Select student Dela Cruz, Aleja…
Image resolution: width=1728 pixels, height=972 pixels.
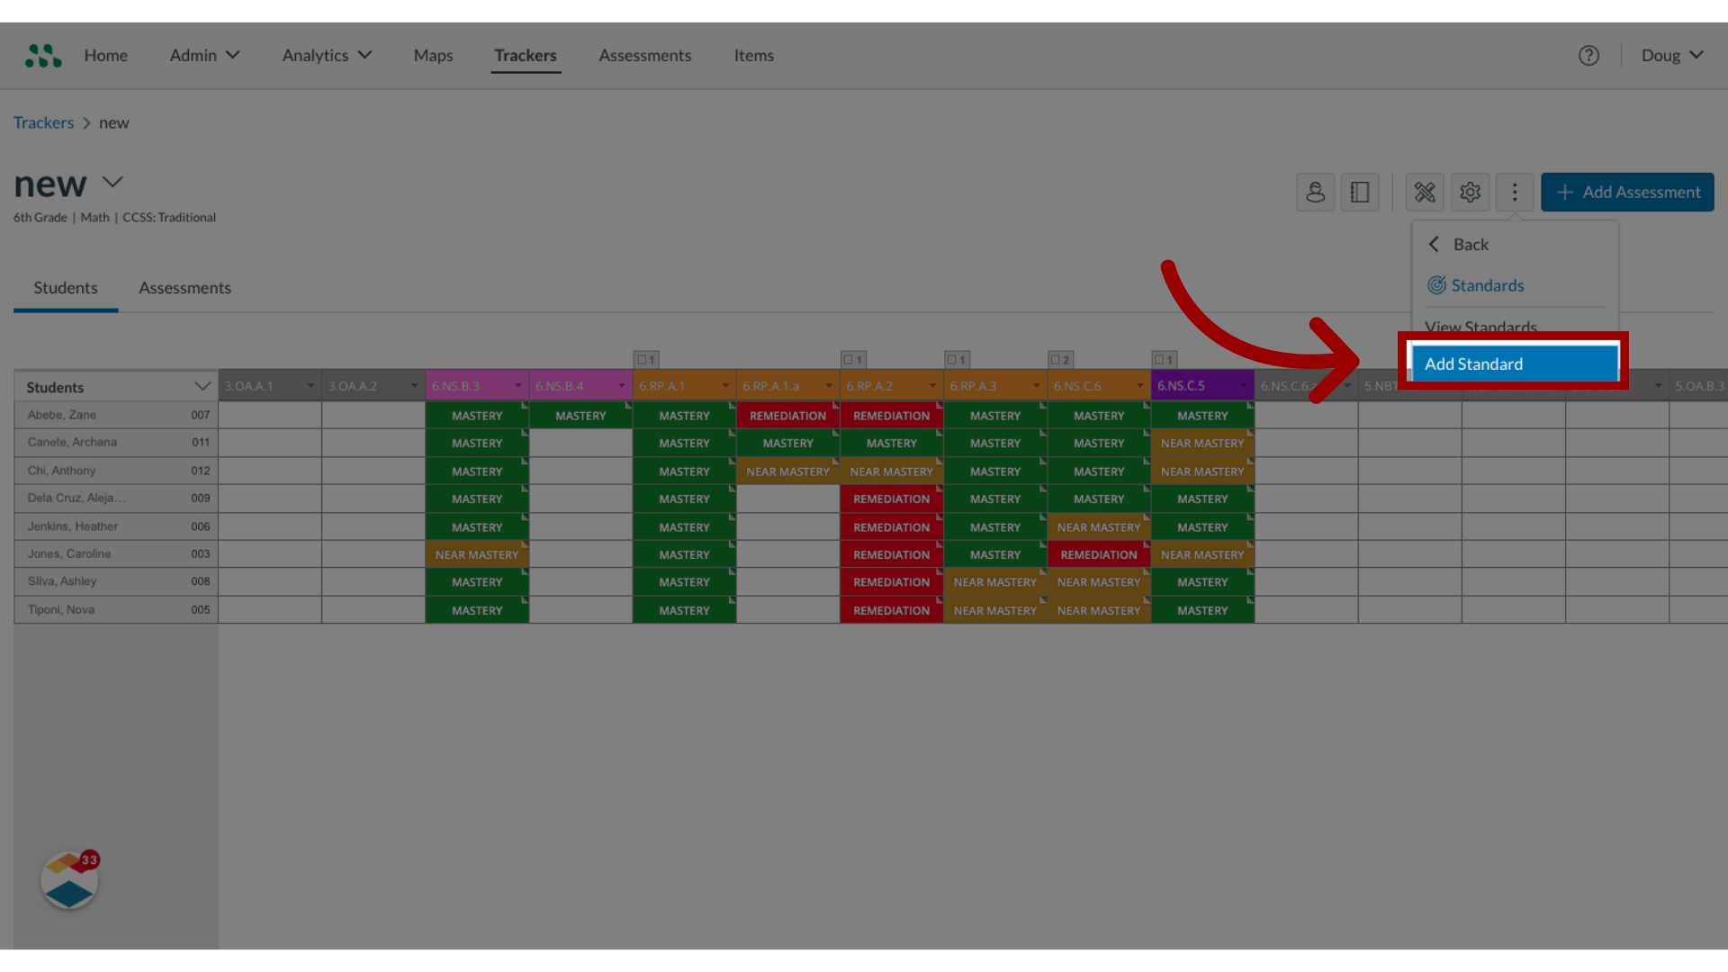(76, 498)
